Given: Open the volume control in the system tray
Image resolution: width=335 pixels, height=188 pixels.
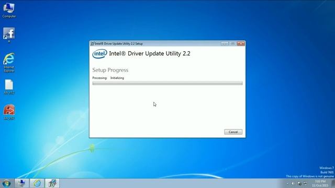Looking at the screenshot, I should pyautogui.click(x=293, y=183).
